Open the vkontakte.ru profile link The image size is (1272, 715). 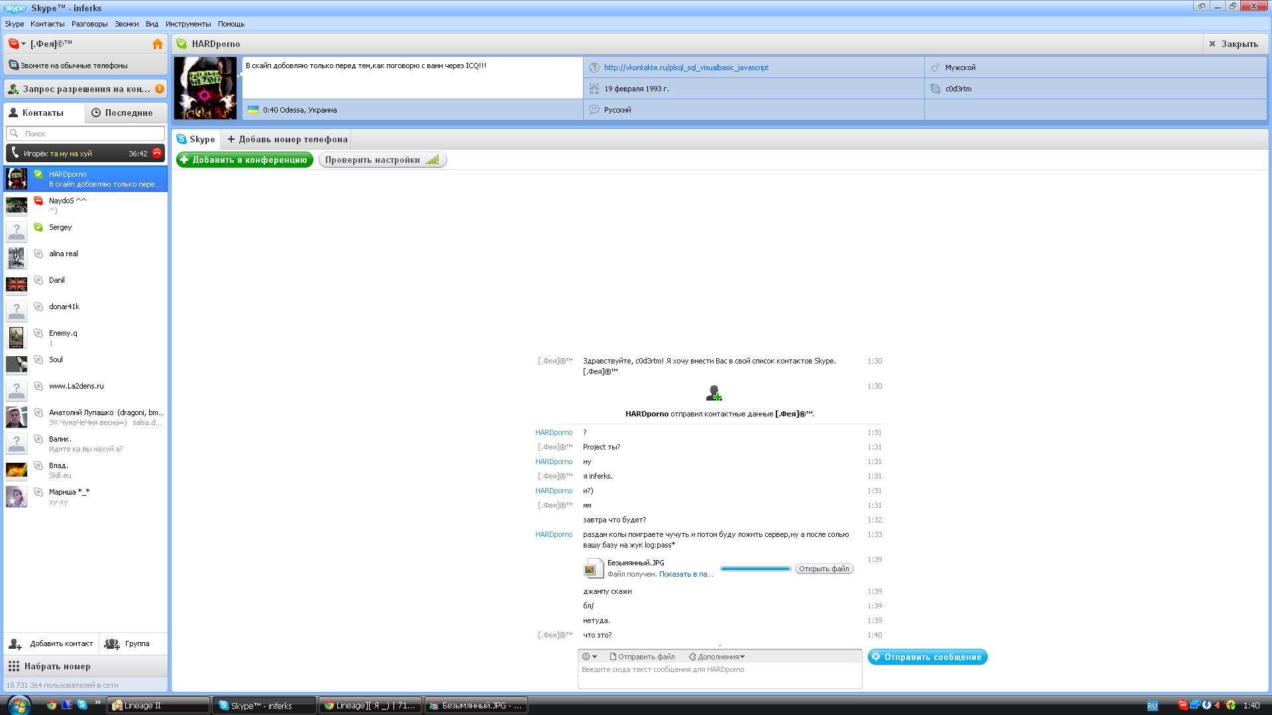pos(686,68)
